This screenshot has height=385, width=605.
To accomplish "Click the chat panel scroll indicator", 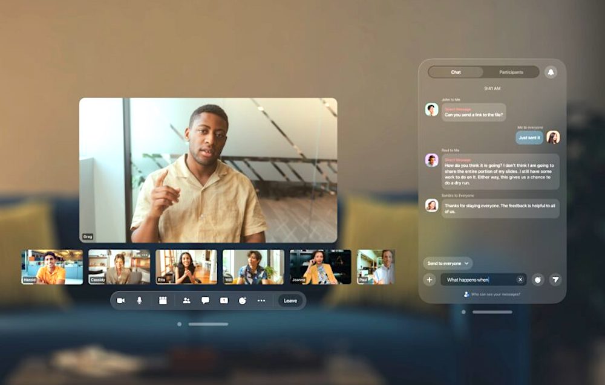I will [462, 311].
